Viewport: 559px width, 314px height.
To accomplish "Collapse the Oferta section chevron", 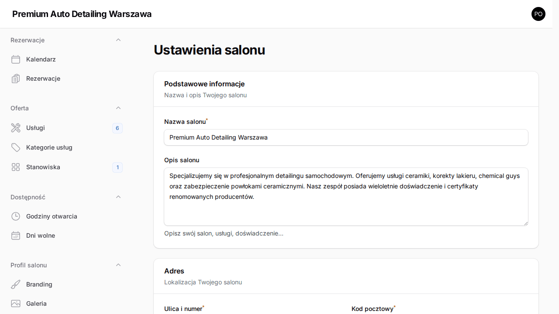I will click(x=118, y=108).
